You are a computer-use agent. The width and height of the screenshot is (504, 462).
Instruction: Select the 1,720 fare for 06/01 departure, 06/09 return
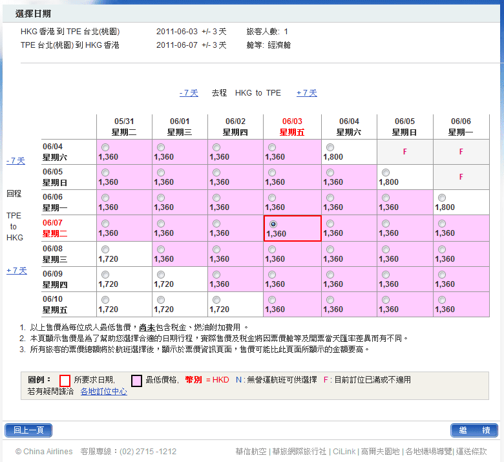click(x=161, y=274)
